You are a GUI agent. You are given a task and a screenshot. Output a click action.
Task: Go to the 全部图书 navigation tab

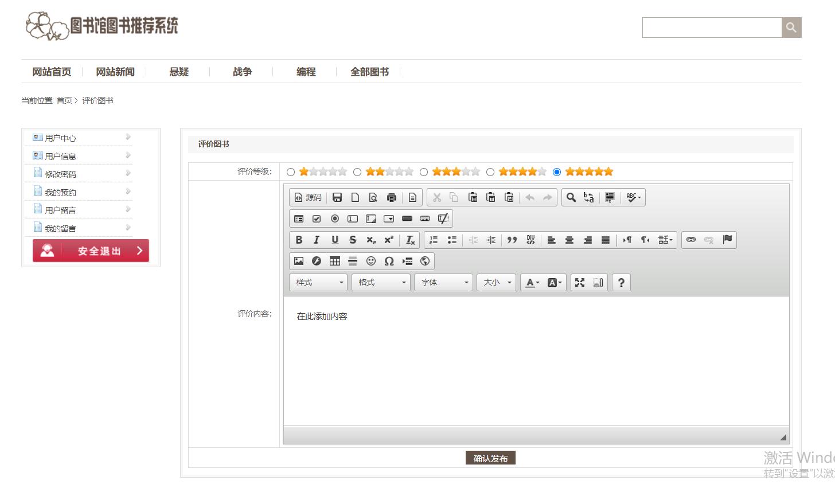coord(369,72)
